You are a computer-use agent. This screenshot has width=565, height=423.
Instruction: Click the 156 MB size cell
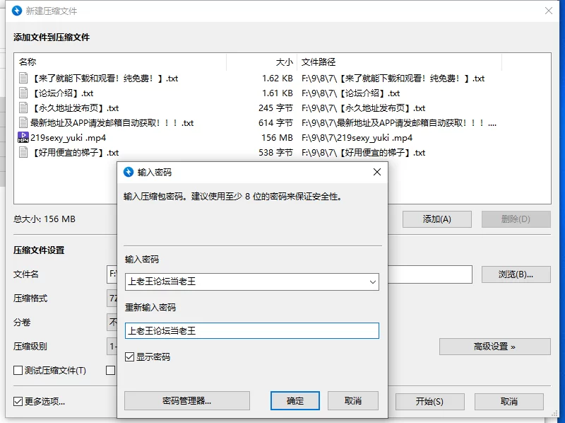tap(277, 137)
